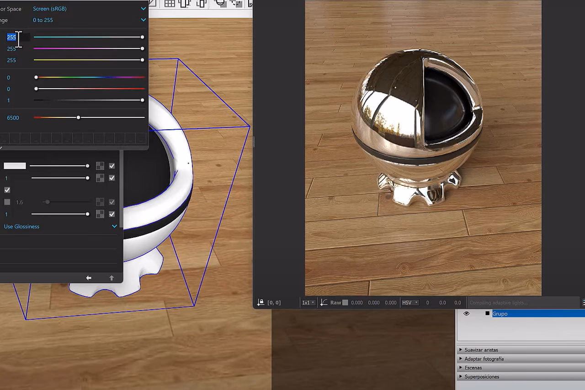This screenshot has height=390, width=585.
Task: Change the HSV mode dropdown in the frame buffer
Action: click(x=410, y=302)
